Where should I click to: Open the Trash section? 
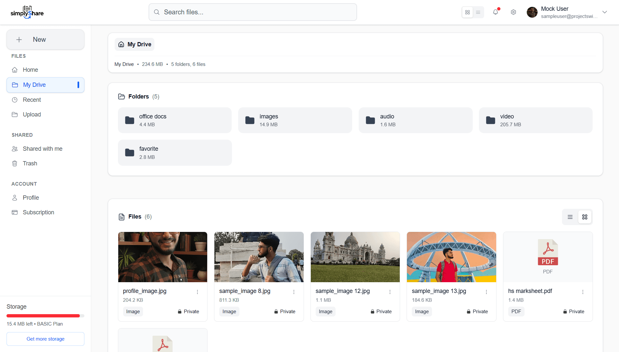point(30,163)
